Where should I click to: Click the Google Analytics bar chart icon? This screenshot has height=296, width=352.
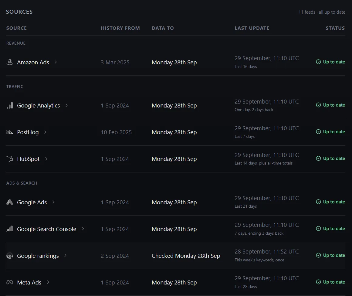tap(10, 105)
